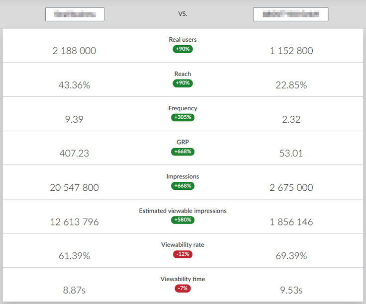Click the 407.23 GRP value

pyautogui.click(x=74, y=153)
